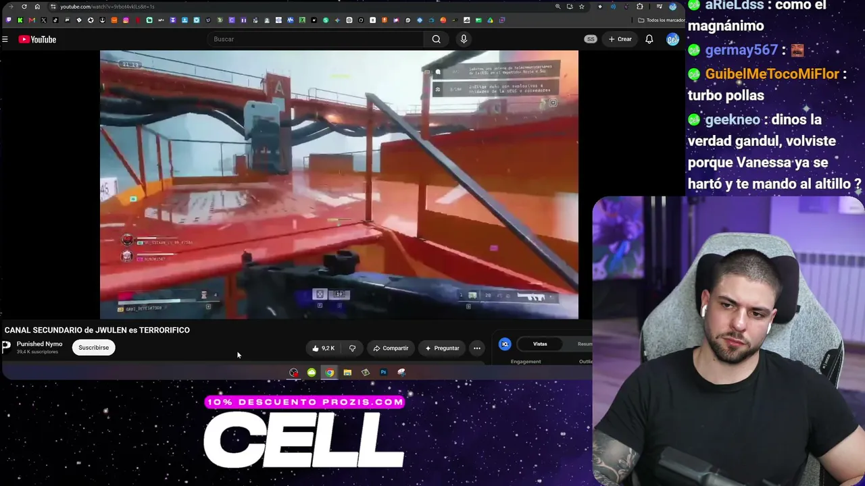Click the 'Preguntar' button
The image size is (865, 486).
coord(442,348)
